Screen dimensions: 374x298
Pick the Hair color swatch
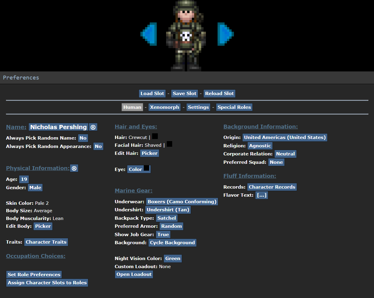point(155,136)
